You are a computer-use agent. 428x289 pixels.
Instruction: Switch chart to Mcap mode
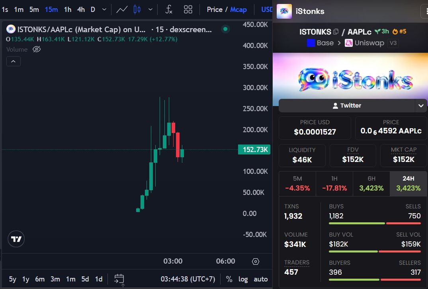coord(238,10)
